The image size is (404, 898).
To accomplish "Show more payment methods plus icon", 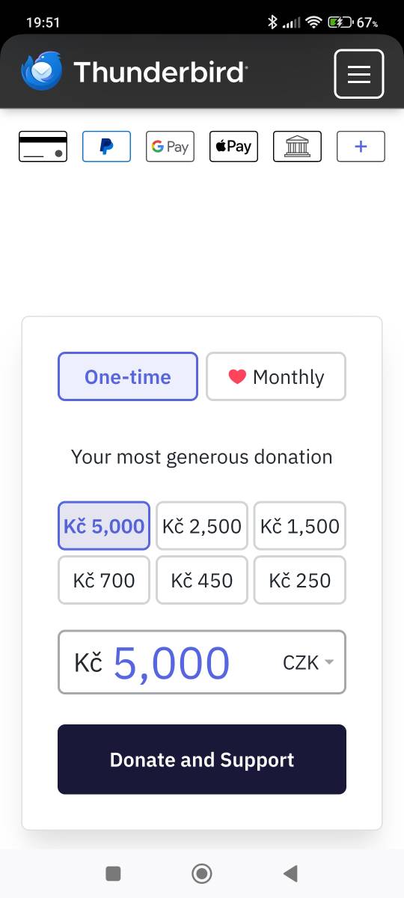I will [361, 147].
